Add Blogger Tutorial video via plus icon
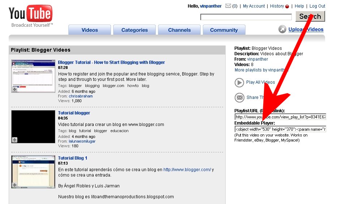This screenshot has width=337, height=204. click(x=14, y=90)
